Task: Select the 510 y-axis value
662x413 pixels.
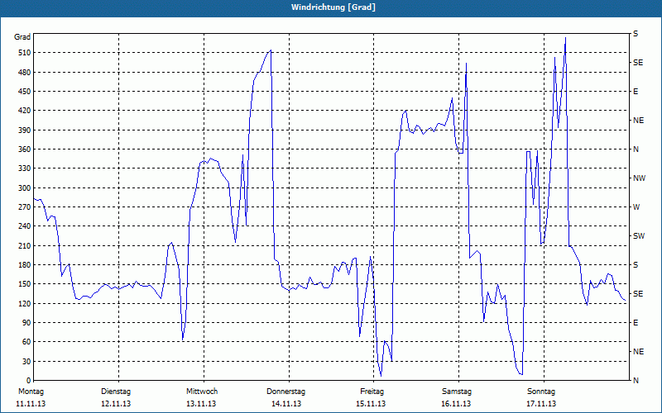Action: (25, 53)
